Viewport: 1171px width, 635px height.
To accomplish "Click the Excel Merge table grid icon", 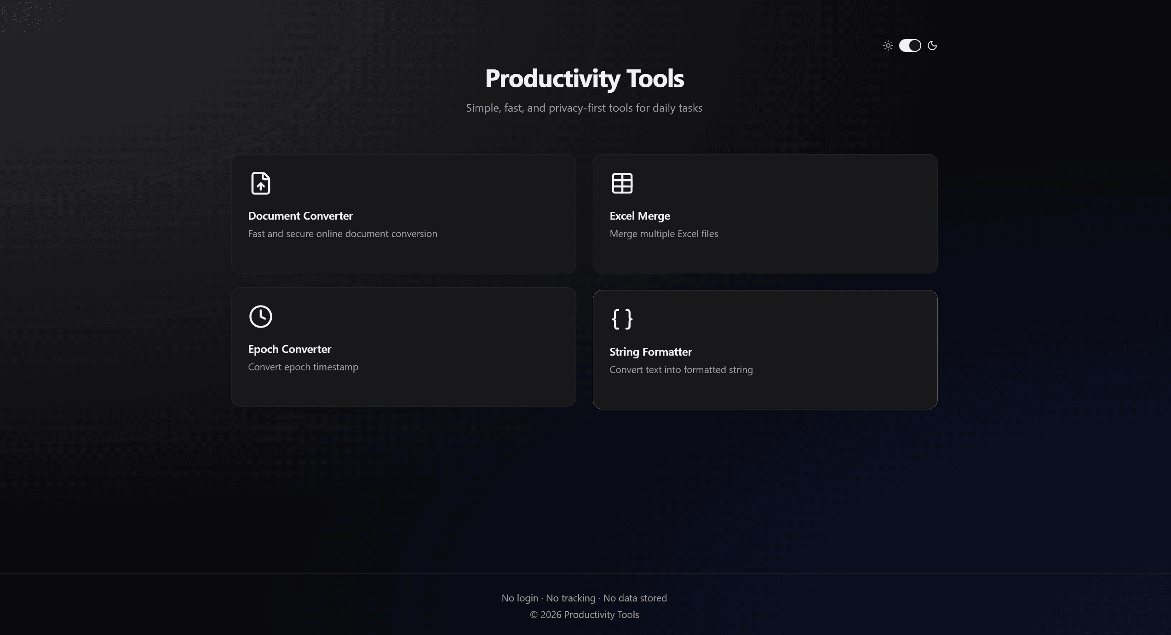I will point(622,183).
